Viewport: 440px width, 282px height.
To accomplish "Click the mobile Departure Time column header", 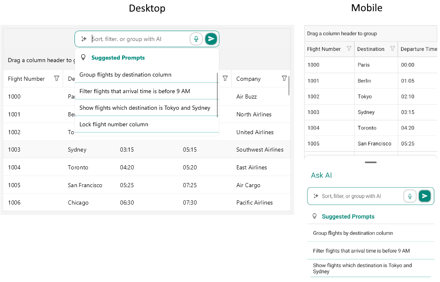I will [x=418, y=49].
